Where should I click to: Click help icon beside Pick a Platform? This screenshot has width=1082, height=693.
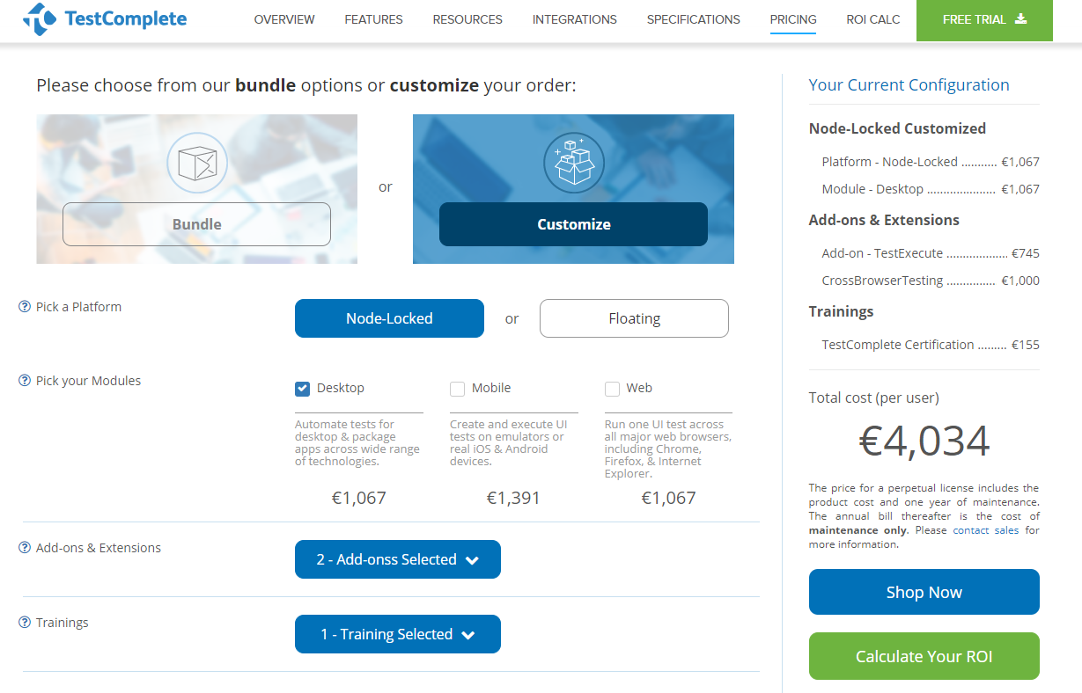click(25, 307)
